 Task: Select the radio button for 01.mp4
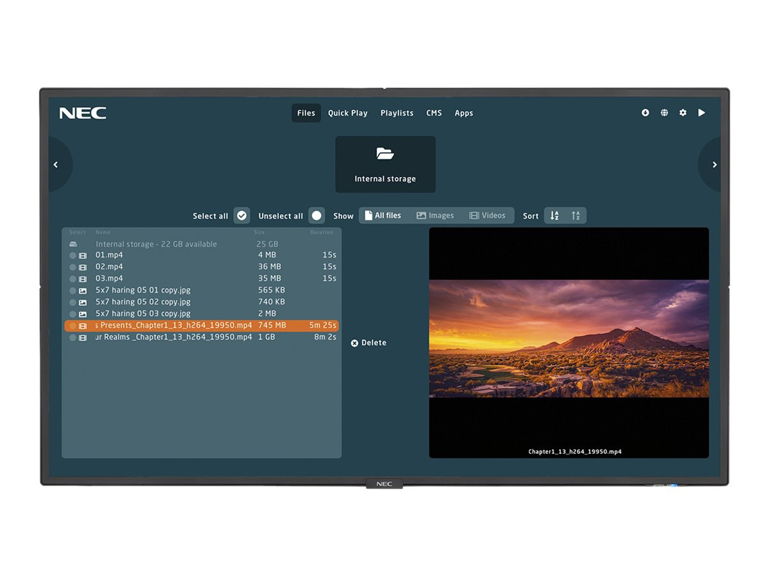click(73, 255)
